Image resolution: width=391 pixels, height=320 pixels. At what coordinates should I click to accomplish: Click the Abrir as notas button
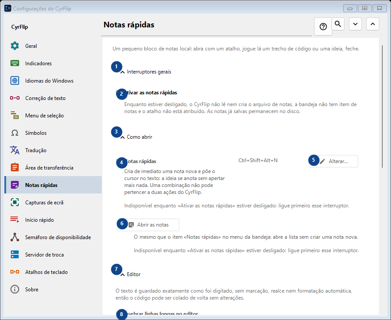[x=148, y=225]
